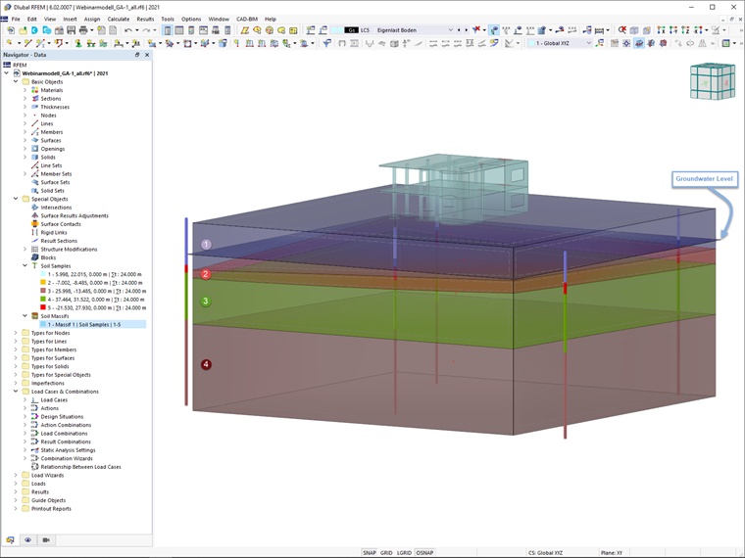
Task: Toggle SNAP in the status bar
Action: (370, 553)
